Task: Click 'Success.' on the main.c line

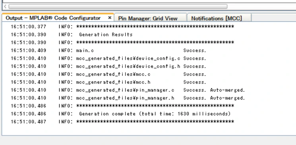Action: click(x=195, y=50)
